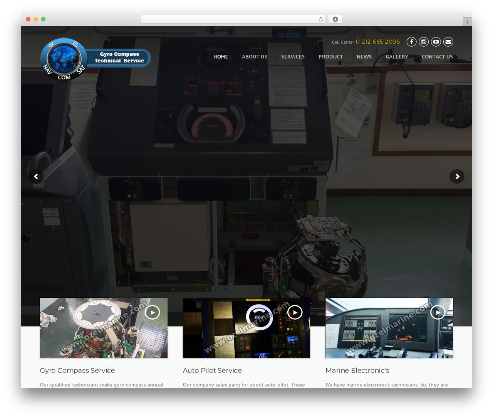Open the ABOUT US page
The width and height of the screenshot is (493, 418).
click(255, 57)
